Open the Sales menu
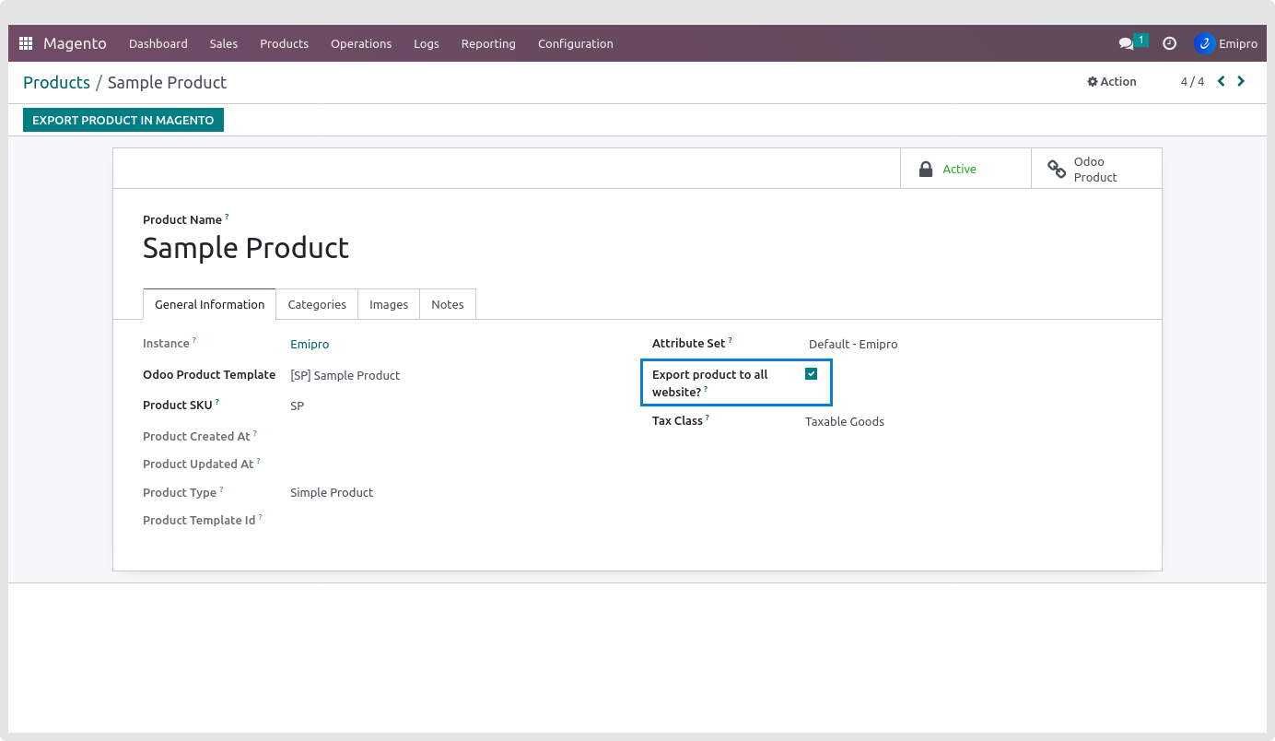 coord(223,43)
